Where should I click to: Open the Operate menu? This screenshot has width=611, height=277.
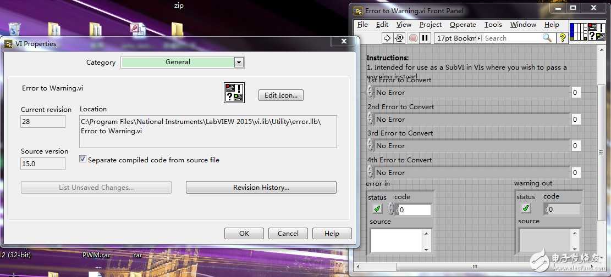tap(463, 25)
